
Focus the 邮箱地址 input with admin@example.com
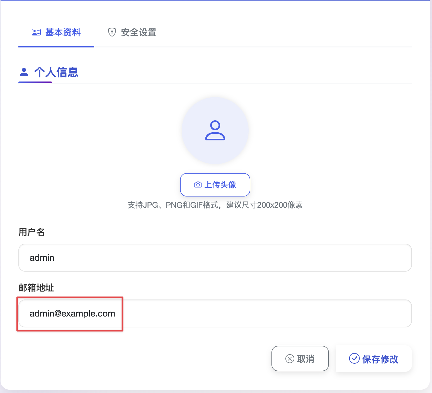click(x=215, y=313)
